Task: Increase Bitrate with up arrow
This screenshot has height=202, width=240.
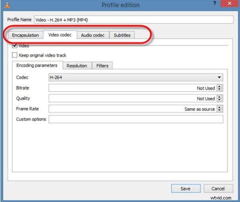Action: click(x=219, y=86)
